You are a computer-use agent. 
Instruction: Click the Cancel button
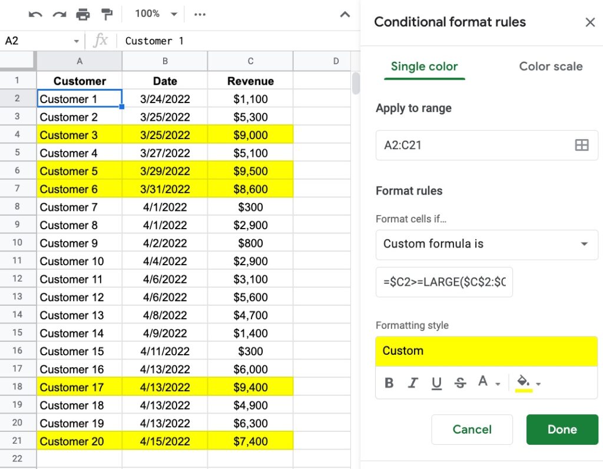(472, 429)
